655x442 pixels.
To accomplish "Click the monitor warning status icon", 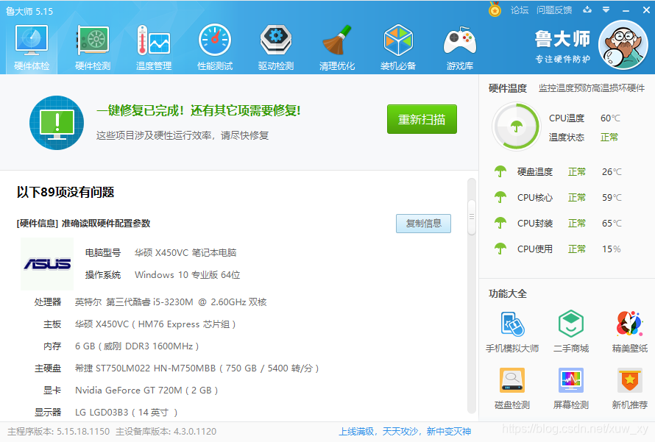I will (x=57, y=123).
